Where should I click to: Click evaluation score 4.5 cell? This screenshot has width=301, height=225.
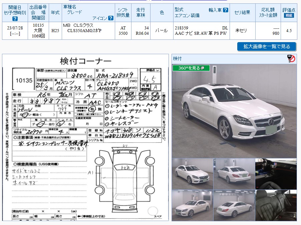tap(289, 31)
